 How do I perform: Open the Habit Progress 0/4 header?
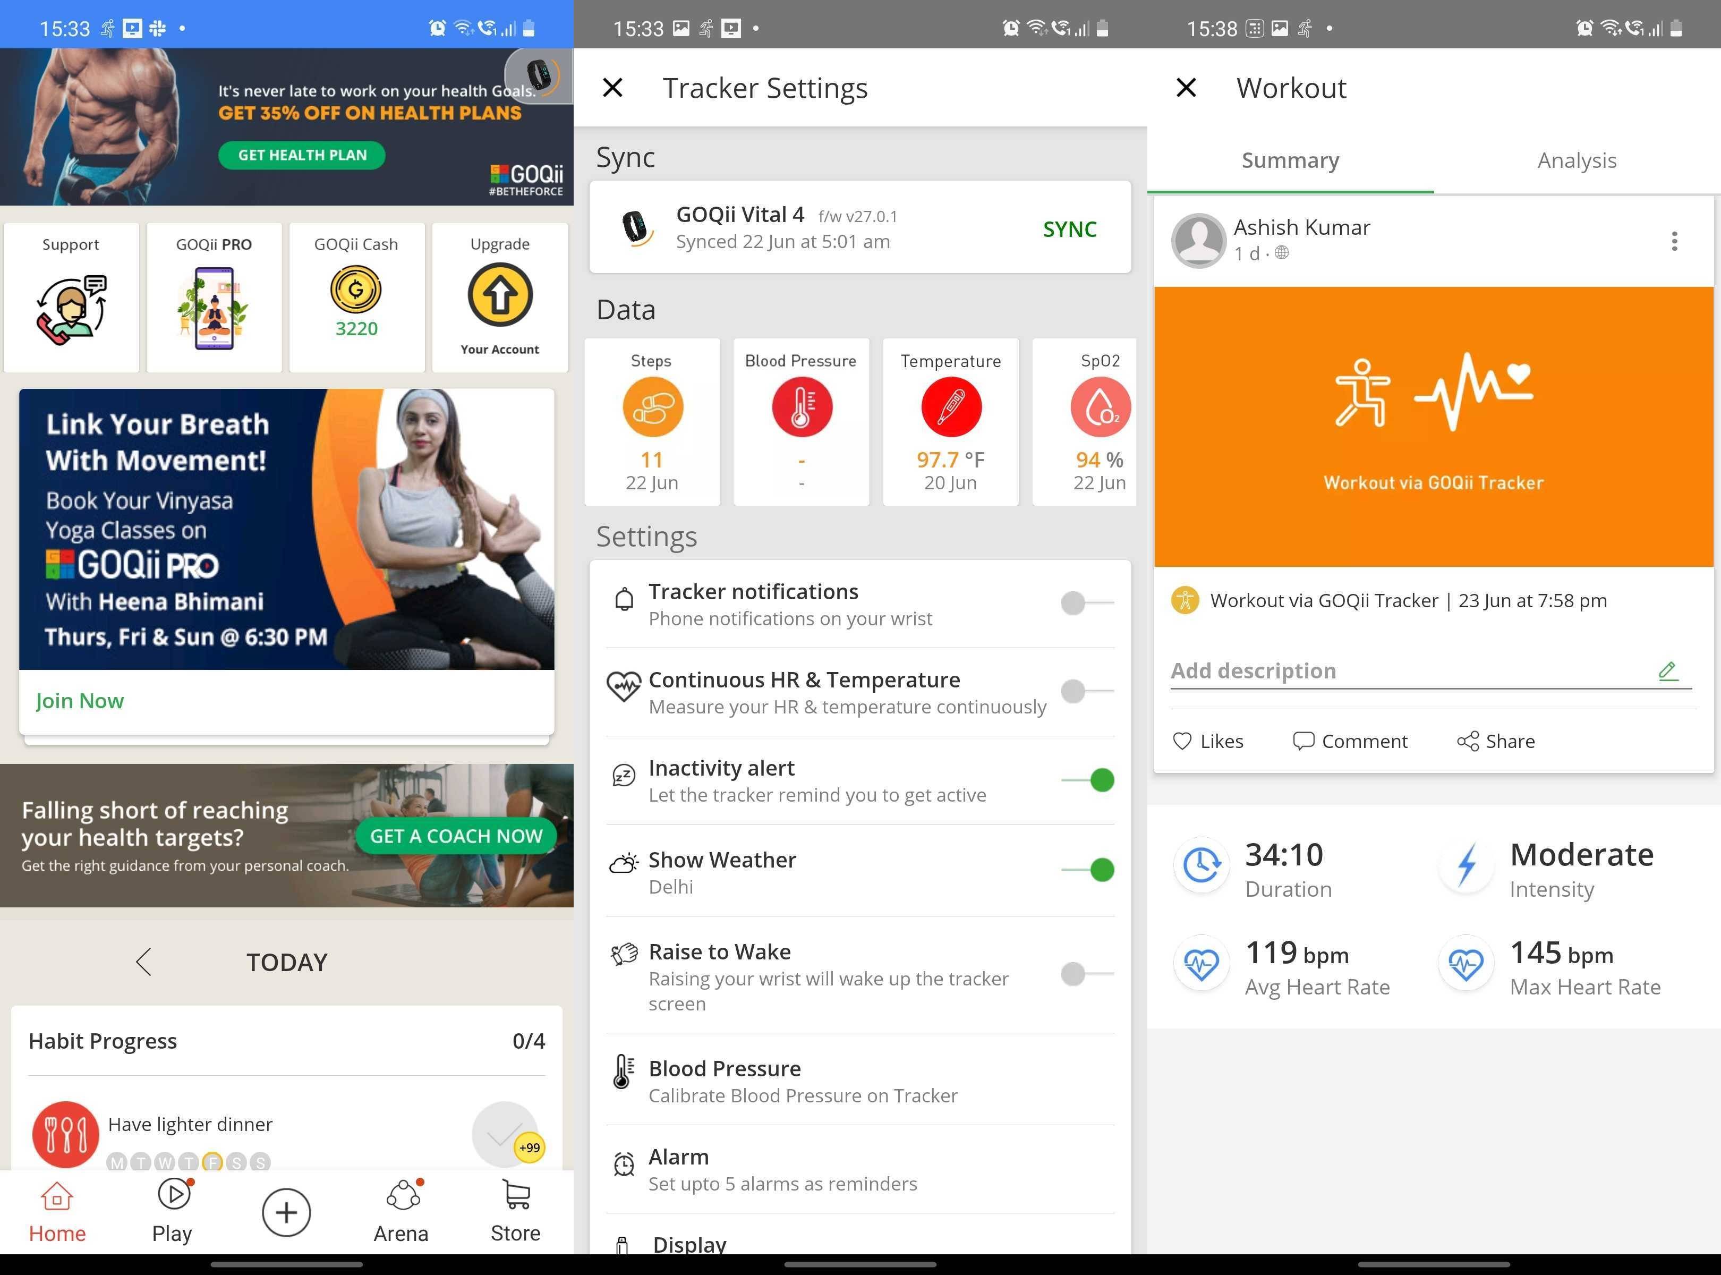click(x=286, y=1041)
